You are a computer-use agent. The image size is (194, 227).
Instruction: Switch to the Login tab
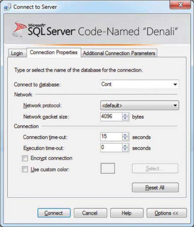[17, 53]
